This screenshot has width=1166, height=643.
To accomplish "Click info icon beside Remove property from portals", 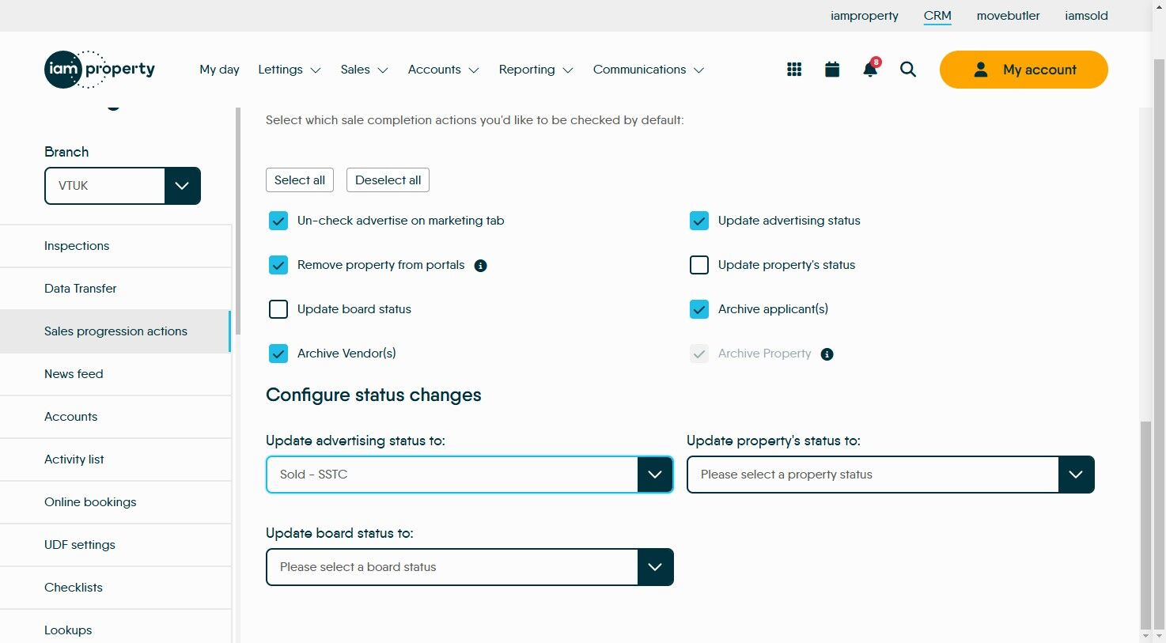I will (480, 266).
